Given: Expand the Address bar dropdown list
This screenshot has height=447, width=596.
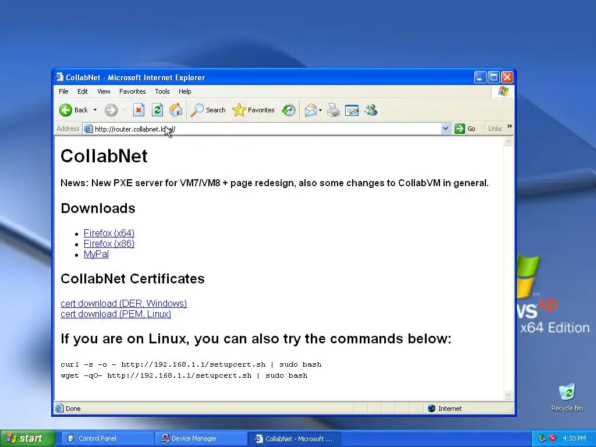Looking at the screenshot, I should (445, 129).
